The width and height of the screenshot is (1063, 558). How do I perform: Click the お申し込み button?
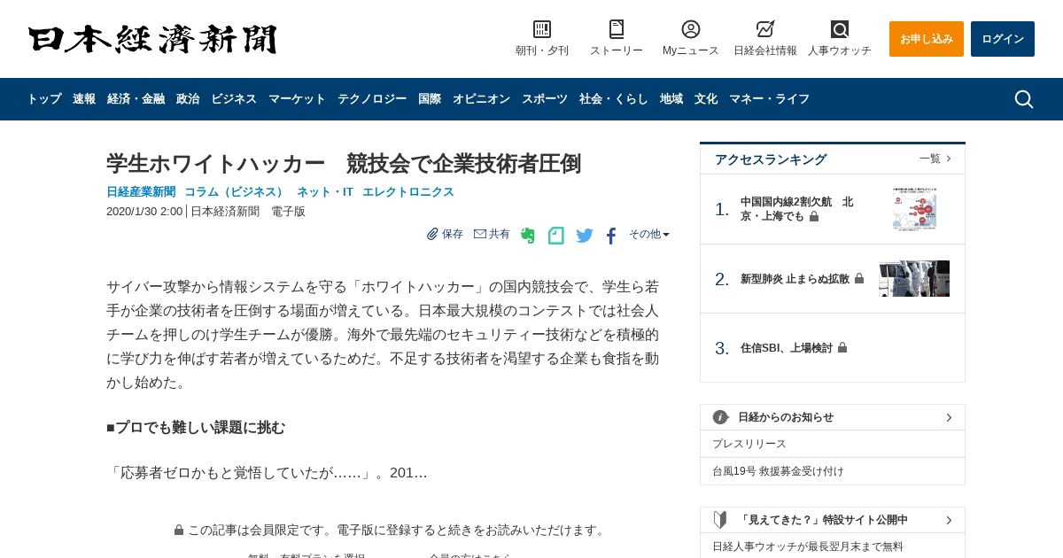click(x=927, y=39)
